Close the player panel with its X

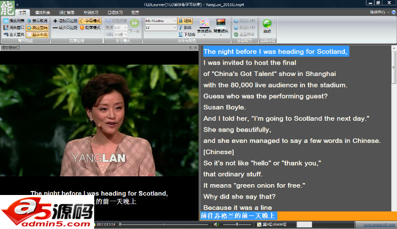pos(196,48)
